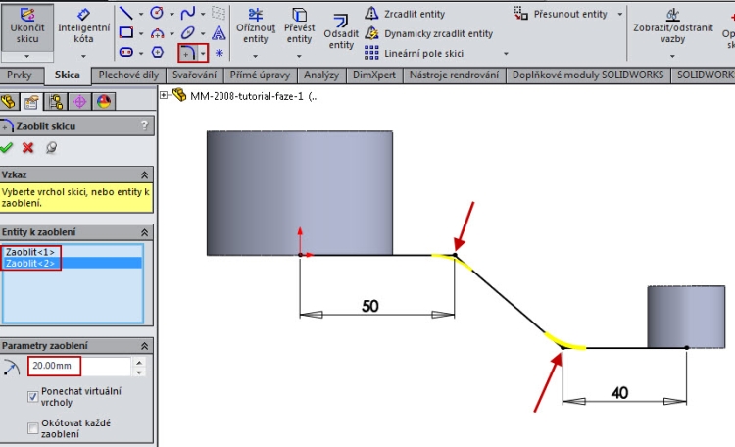735x447 pixels.
Task: Open Rectangle tool dropdown arrow
Action: 141,33
